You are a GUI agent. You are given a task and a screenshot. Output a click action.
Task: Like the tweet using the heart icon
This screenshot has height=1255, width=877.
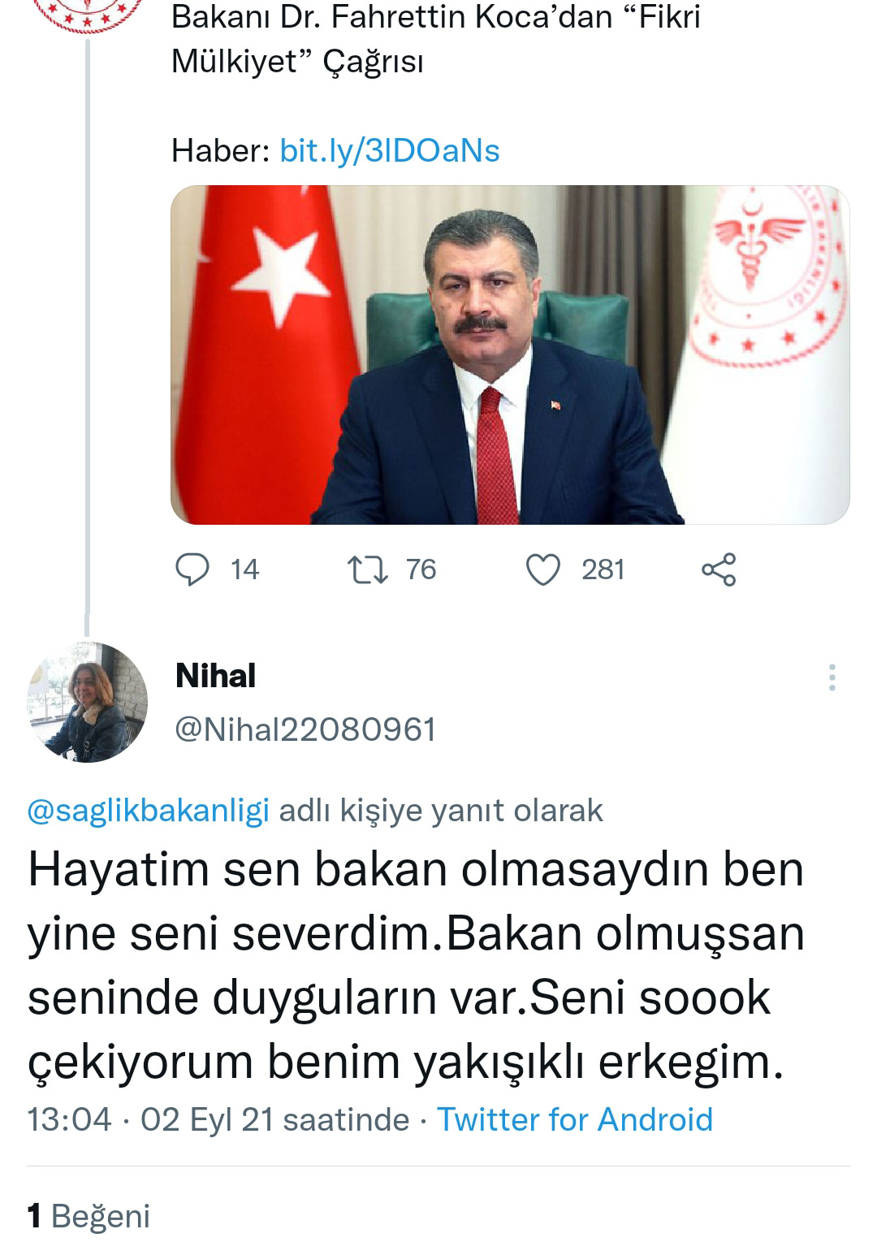click(x=543, y=569)
